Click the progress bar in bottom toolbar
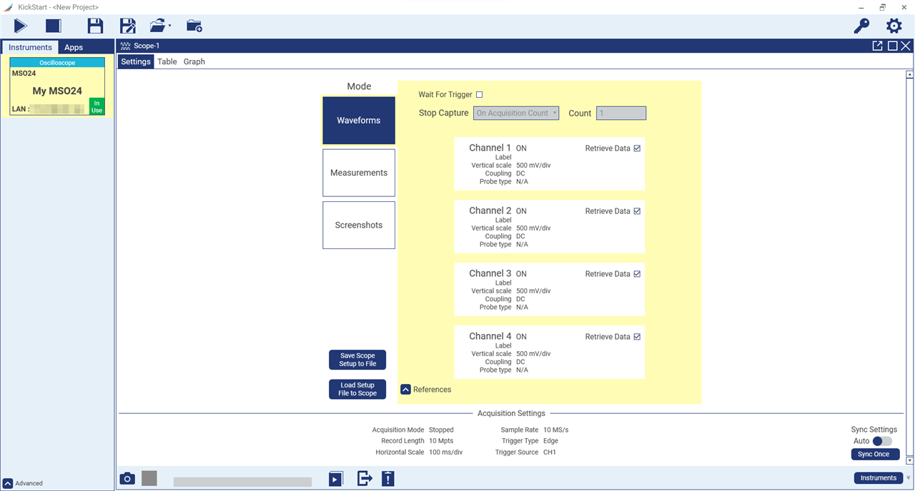The width and height of the screenshot is (915, 491). pos(242,482)
